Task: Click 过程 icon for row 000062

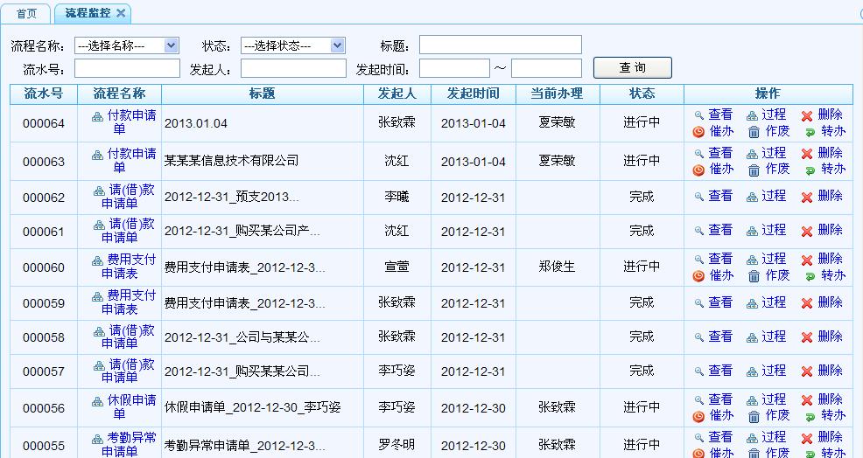Action: 752,197
